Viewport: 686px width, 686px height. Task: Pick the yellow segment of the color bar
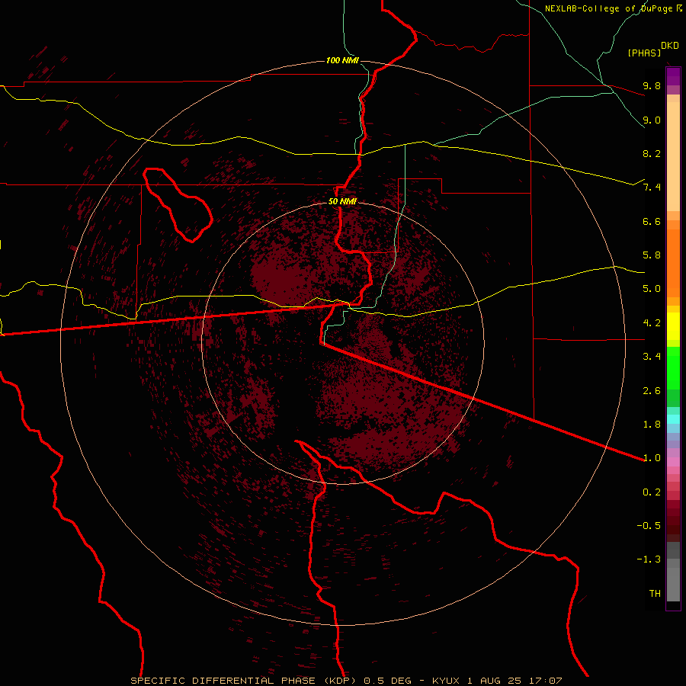pyautogui.click(x=673, y=326)
